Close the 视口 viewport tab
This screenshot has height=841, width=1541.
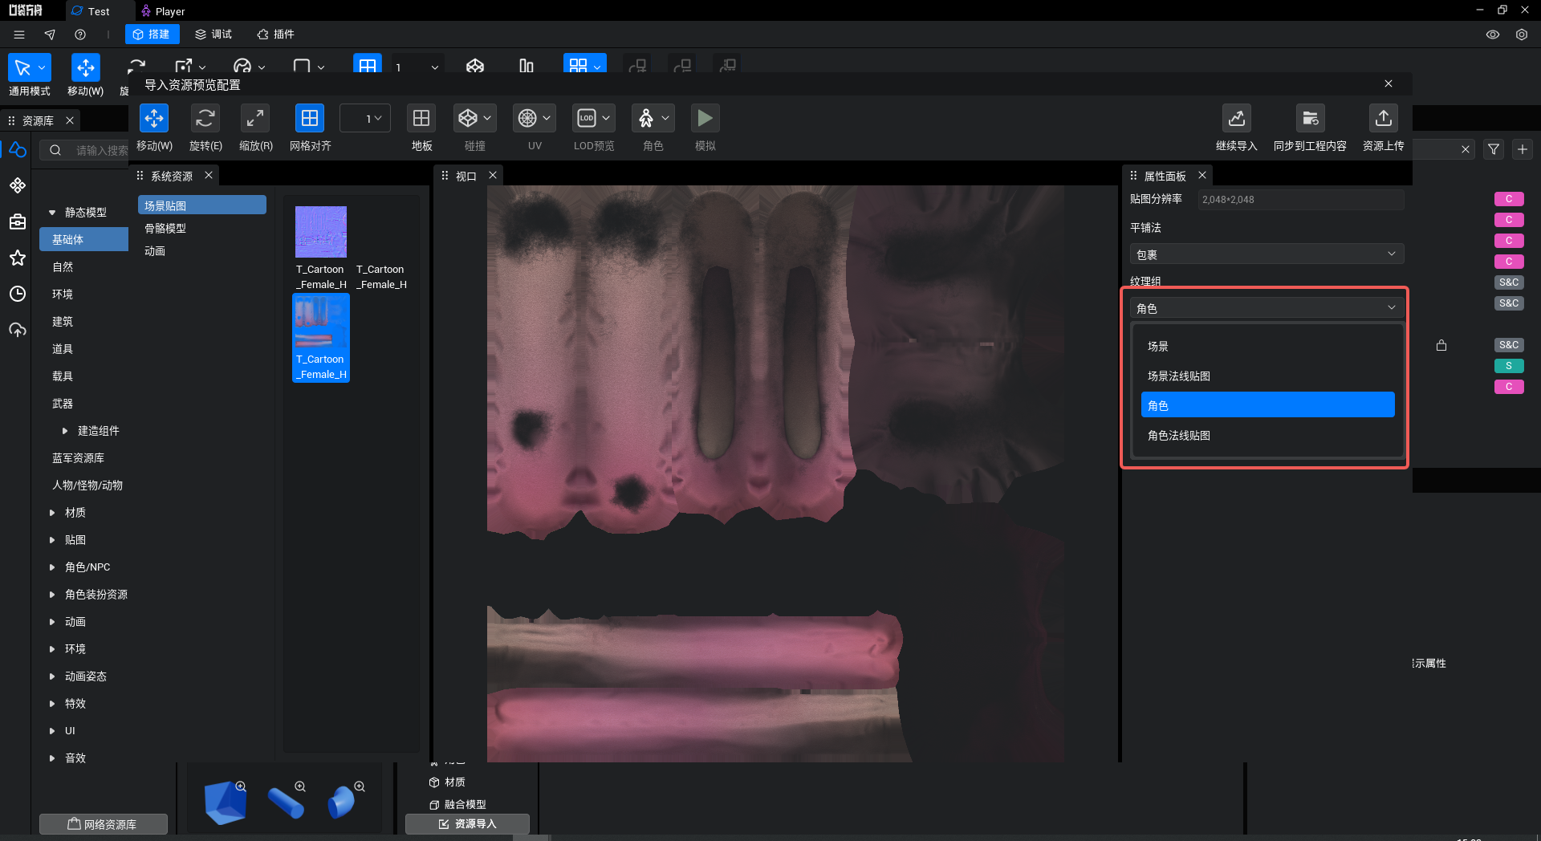coord(493,175)
